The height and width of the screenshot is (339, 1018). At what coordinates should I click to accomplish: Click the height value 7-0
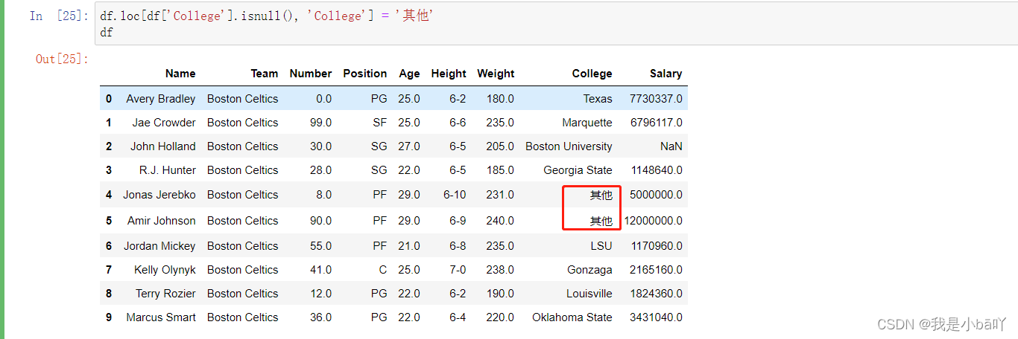coord(458,270)
